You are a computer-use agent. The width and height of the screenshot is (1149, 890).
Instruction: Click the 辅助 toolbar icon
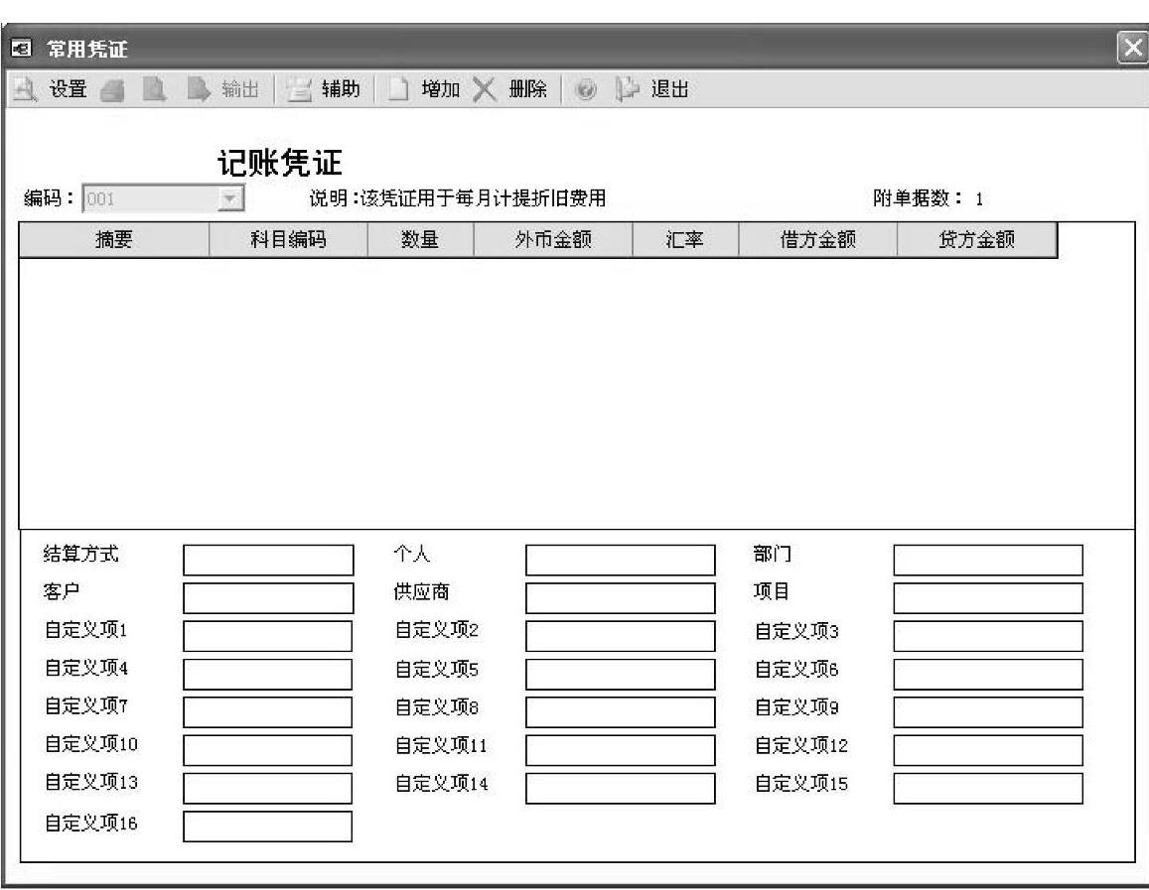tap(298, 90)
